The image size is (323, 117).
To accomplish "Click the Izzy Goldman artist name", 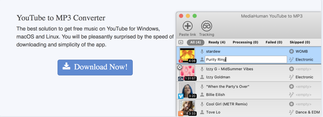I will (218, 77).
